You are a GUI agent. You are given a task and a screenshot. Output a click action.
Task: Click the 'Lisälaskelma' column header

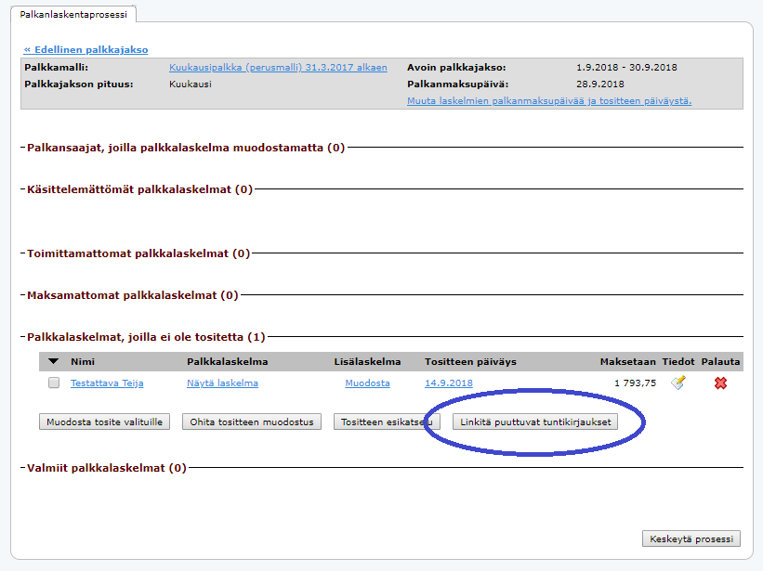tap(367, 361)
